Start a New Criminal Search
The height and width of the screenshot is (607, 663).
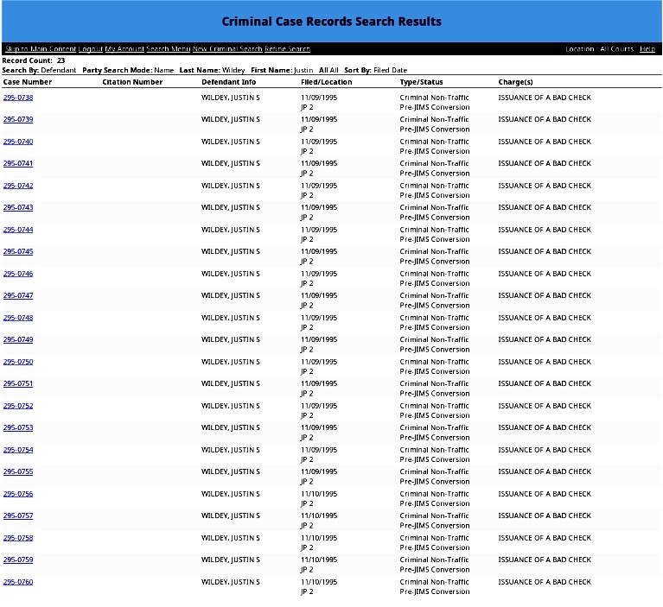point(227,49)
